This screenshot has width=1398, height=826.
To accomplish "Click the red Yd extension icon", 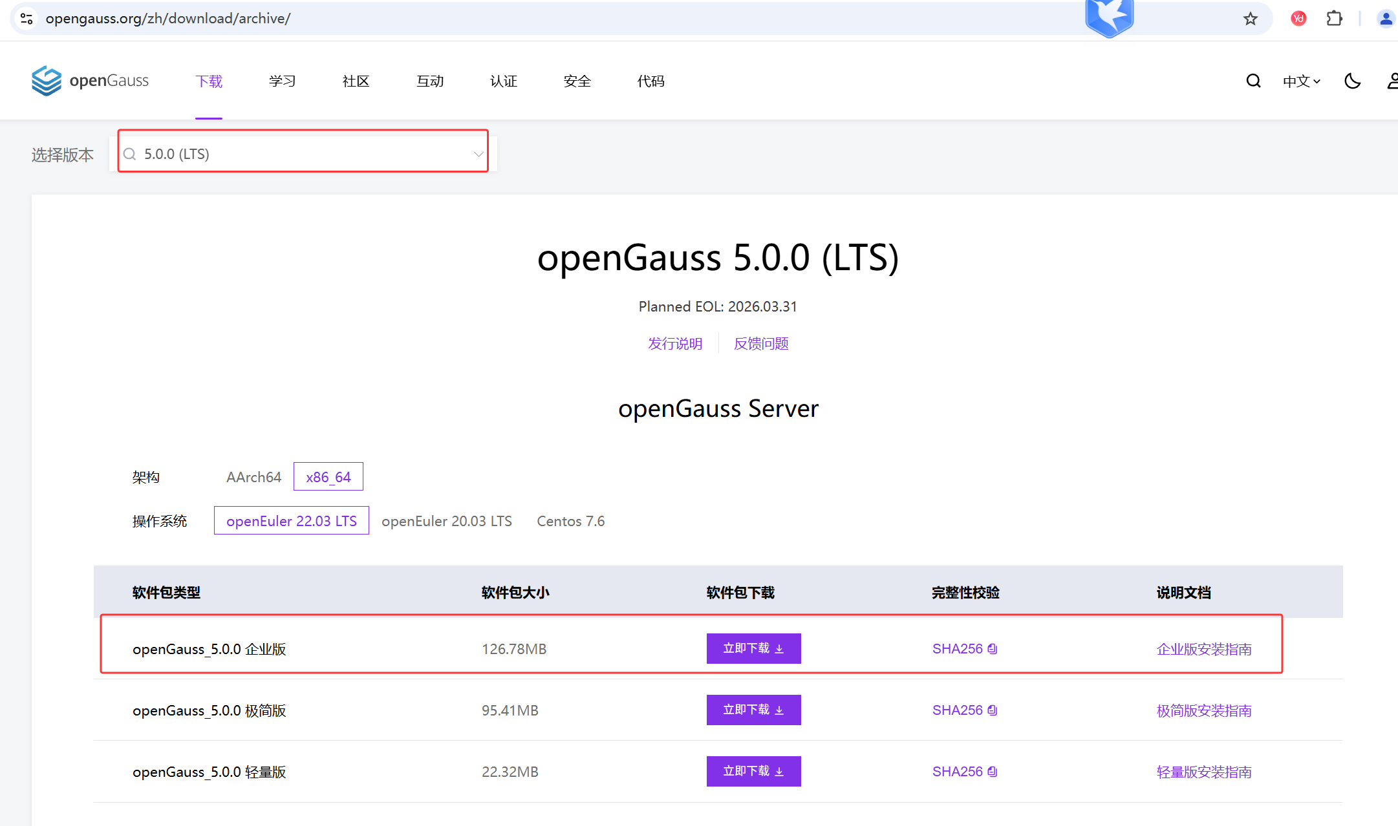I will point(1298,19).
